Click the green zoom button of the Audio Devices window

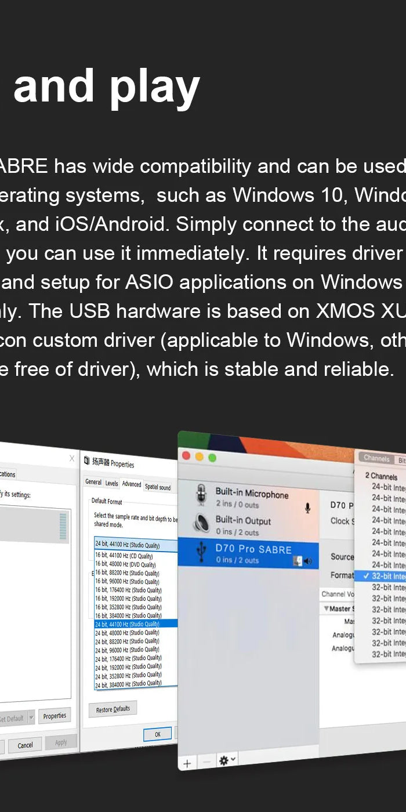pyautogui.click(x=212, y=458)
